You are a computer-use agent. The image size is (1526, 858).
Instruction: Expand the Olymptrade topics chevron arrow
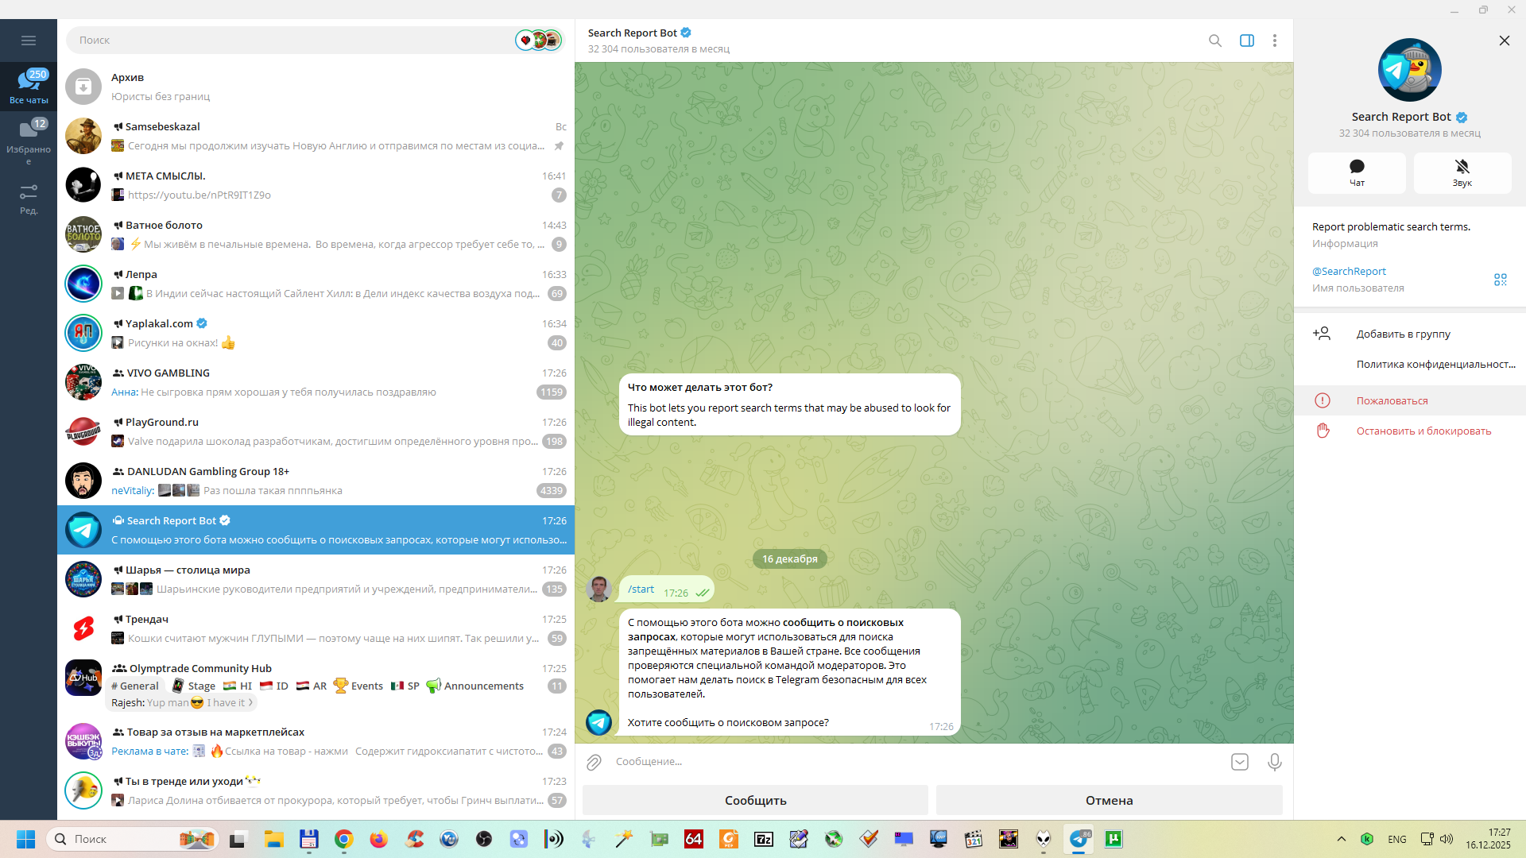(x=250, y=703)
